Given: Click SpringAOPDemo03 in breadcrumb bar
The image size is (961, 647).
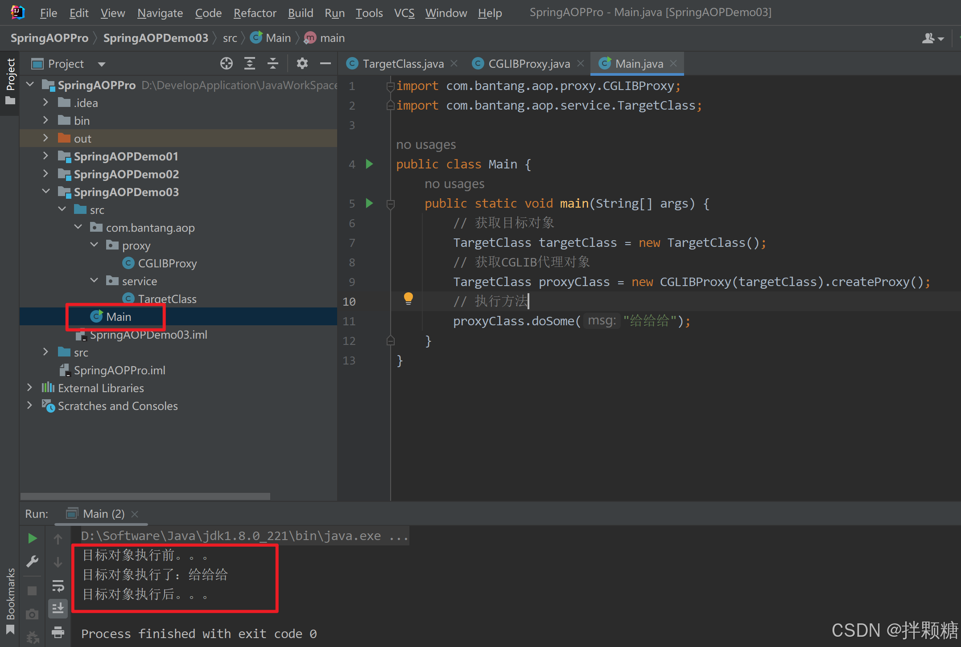Looking at the screenshot, I should (x=156, y=38).
